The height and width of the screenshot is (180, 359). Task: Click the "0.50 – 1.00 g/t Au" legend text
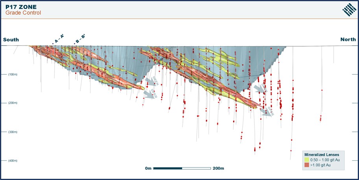(x=325, y=160)
